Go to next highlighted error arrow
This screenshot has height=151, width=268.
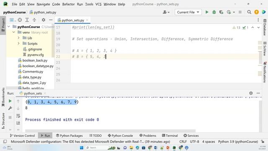(258, 27)
